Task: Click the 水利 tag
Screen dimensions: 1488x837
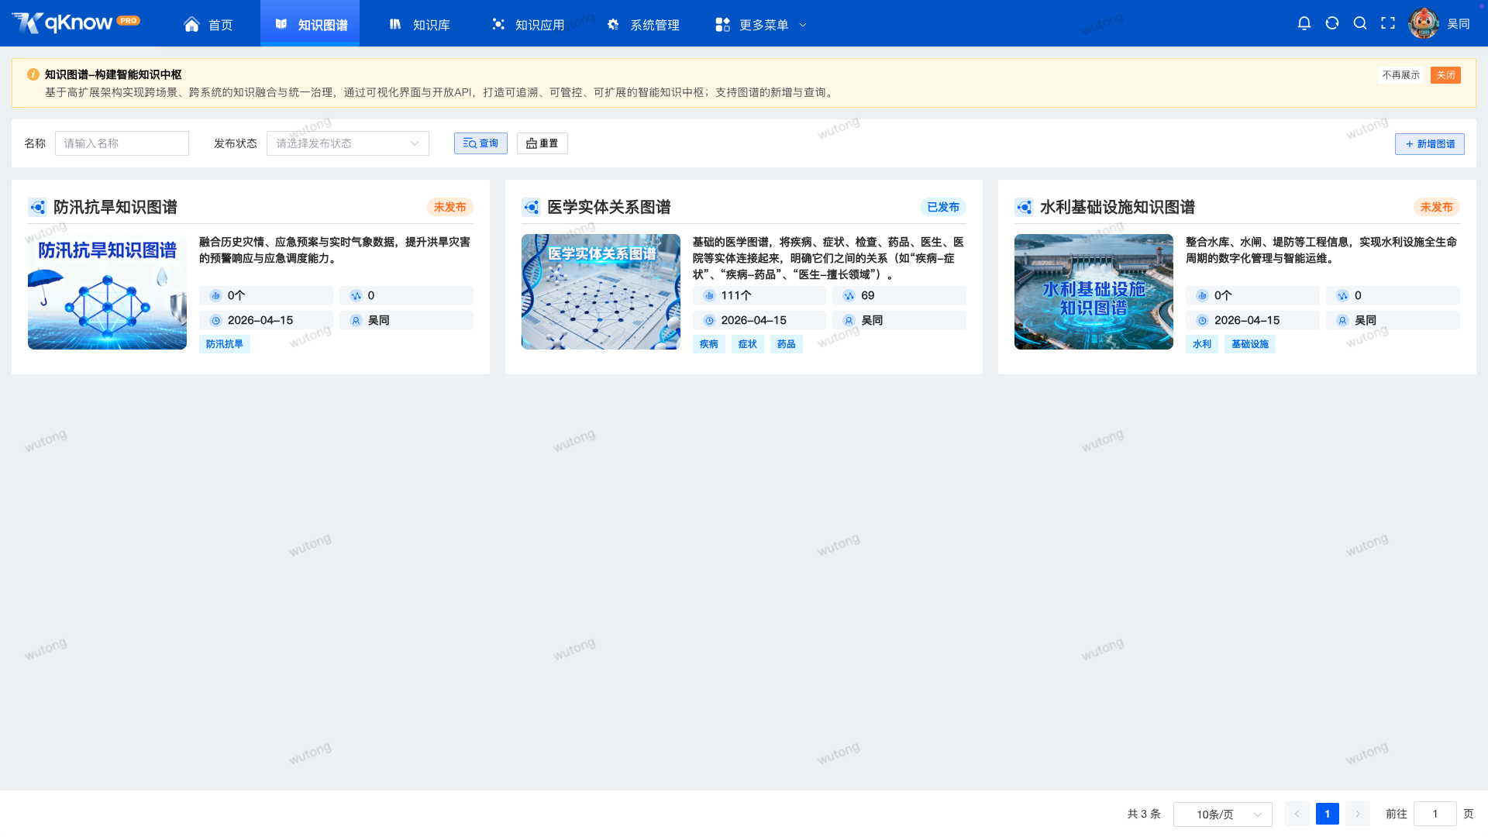Action: [1202, 344]
